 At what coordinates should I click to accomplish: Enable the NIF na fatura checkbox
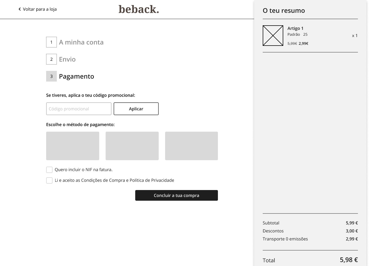pos(49,170)
